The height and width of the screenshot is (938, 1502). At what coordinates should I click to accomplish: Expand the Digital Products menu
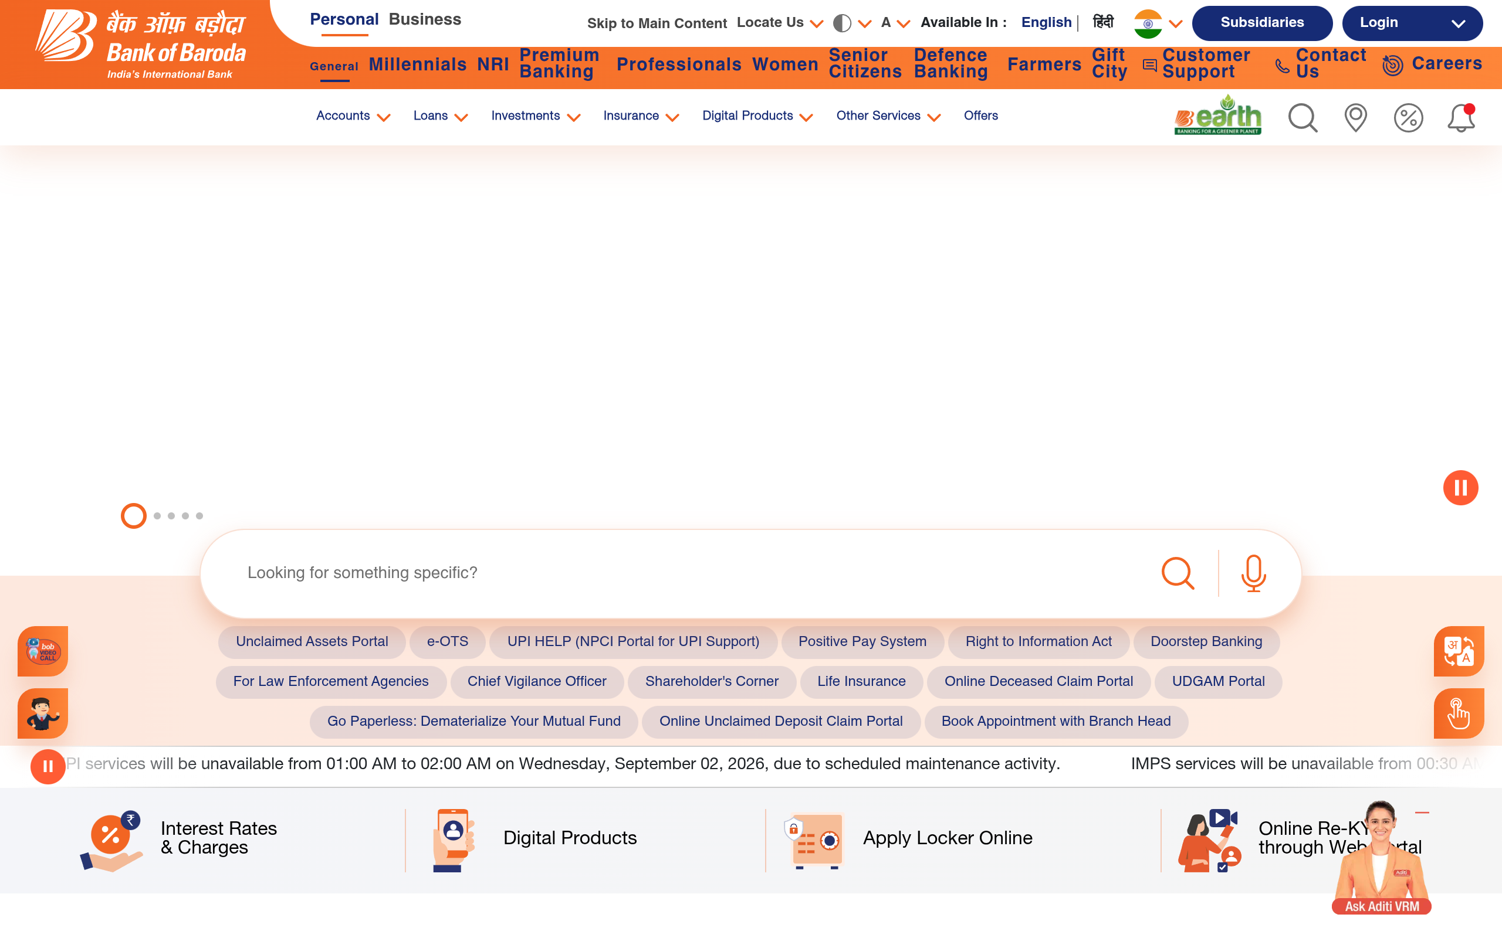pyautogui.click(x=757, y=116)
